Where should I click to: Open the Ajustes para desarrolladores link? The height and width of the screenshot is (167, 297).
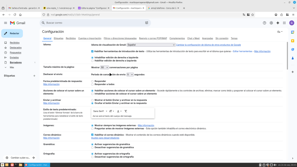pyautogui.click(x=105, y=138)
